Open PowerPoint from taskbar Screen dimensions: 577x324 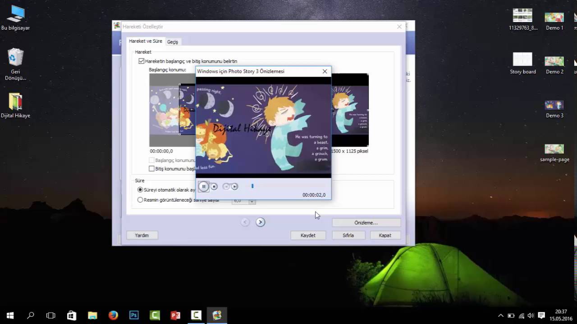tap(175, 315)
